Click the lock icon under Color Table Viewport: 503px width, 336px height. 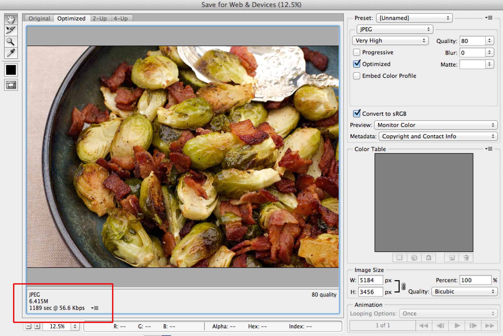(429, 258)
